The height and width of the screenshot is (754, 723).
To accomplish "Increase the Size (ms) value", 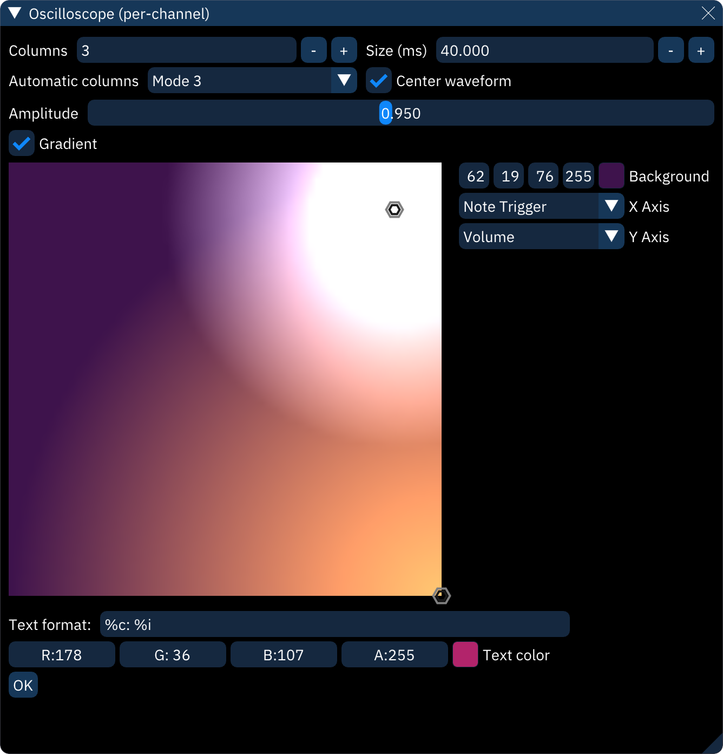I will [x=701, y=50].
